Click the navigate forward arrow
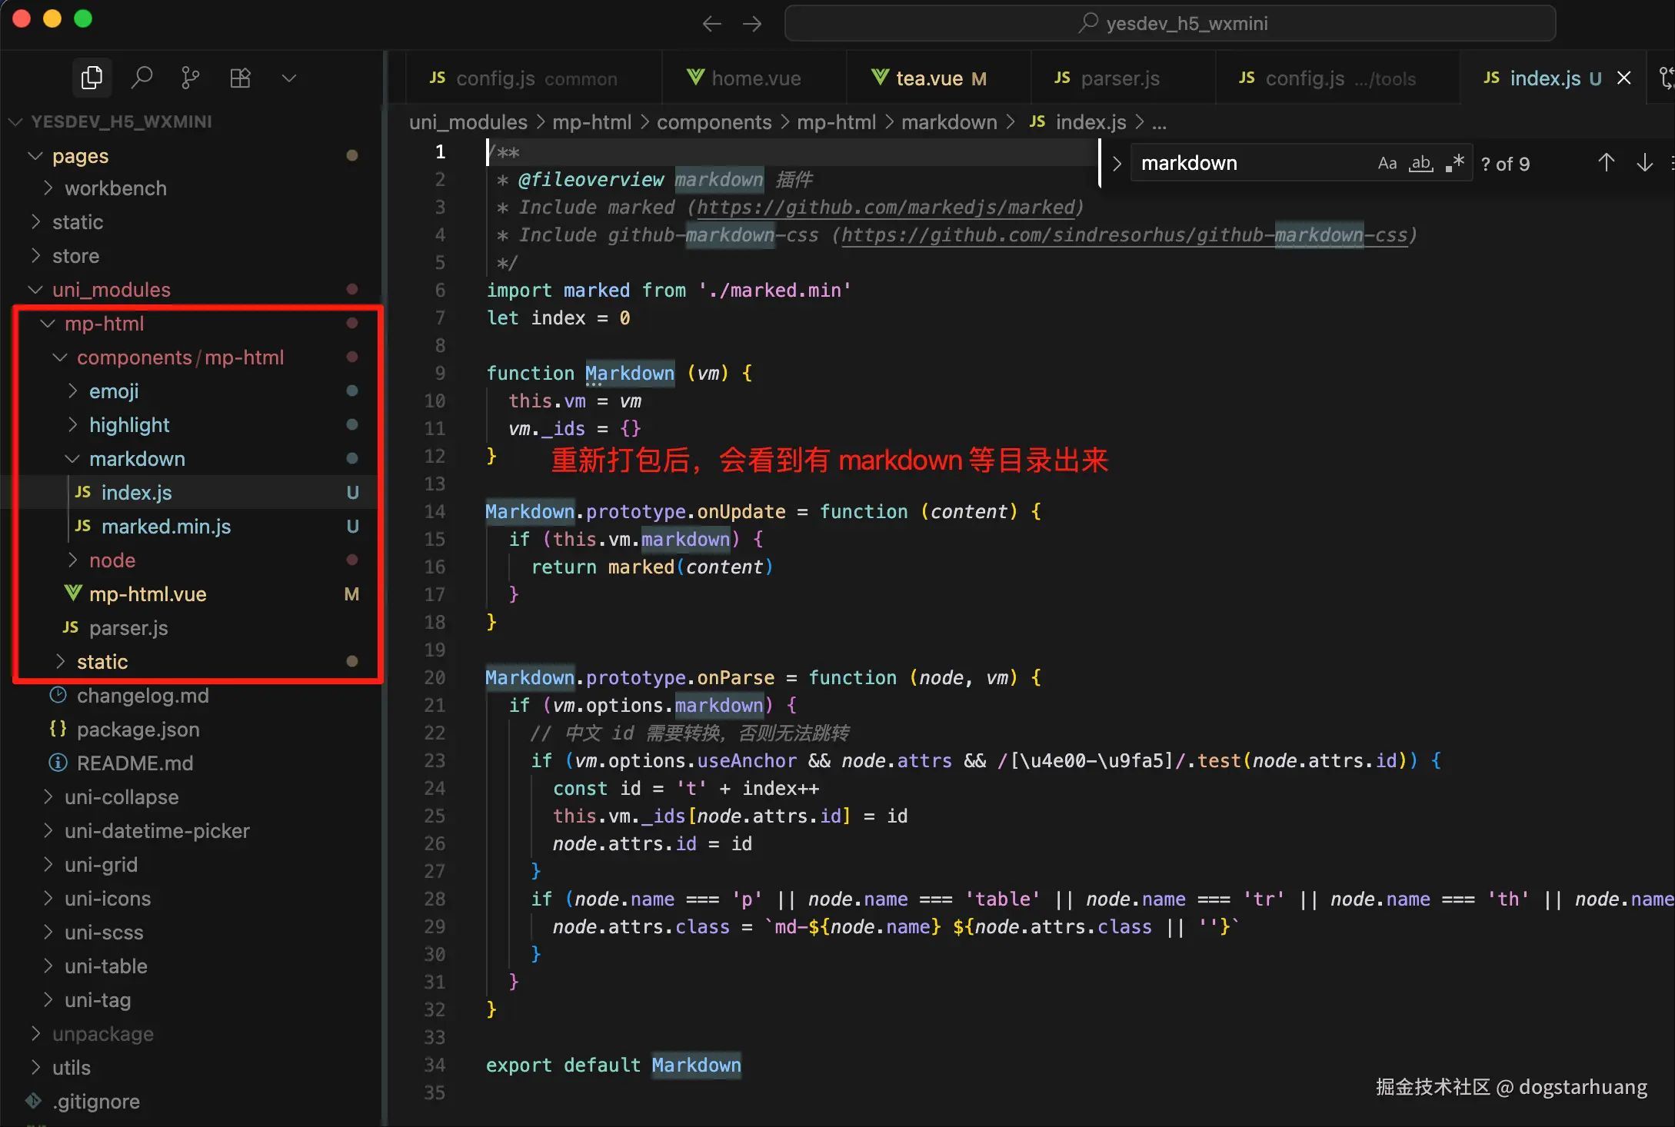Viewport: 1675px width, 1127px height. click(752, 24)
